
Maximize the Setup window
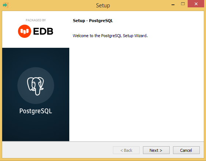(183, 4)
